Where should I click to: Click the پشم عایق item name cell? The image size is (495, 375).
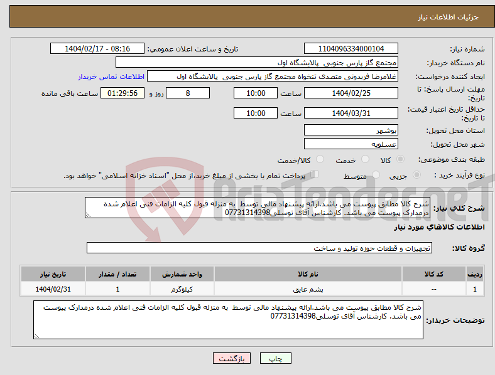pyautogui.click(x=308, y=289)
